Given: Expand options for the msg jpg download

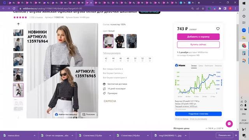Looking at the screenshot, I should [186, 136].
